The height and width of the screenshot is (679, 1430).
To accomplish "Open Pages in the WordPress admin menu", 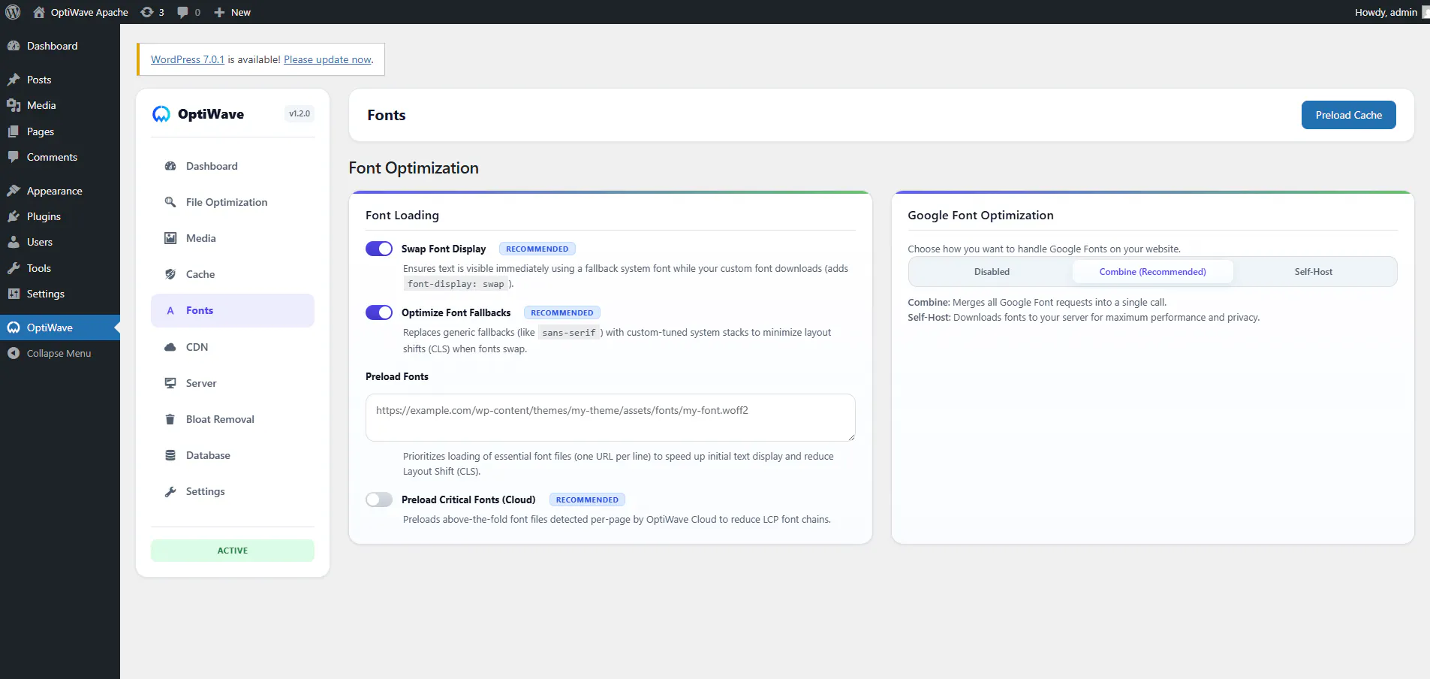I will coord(60,131).
